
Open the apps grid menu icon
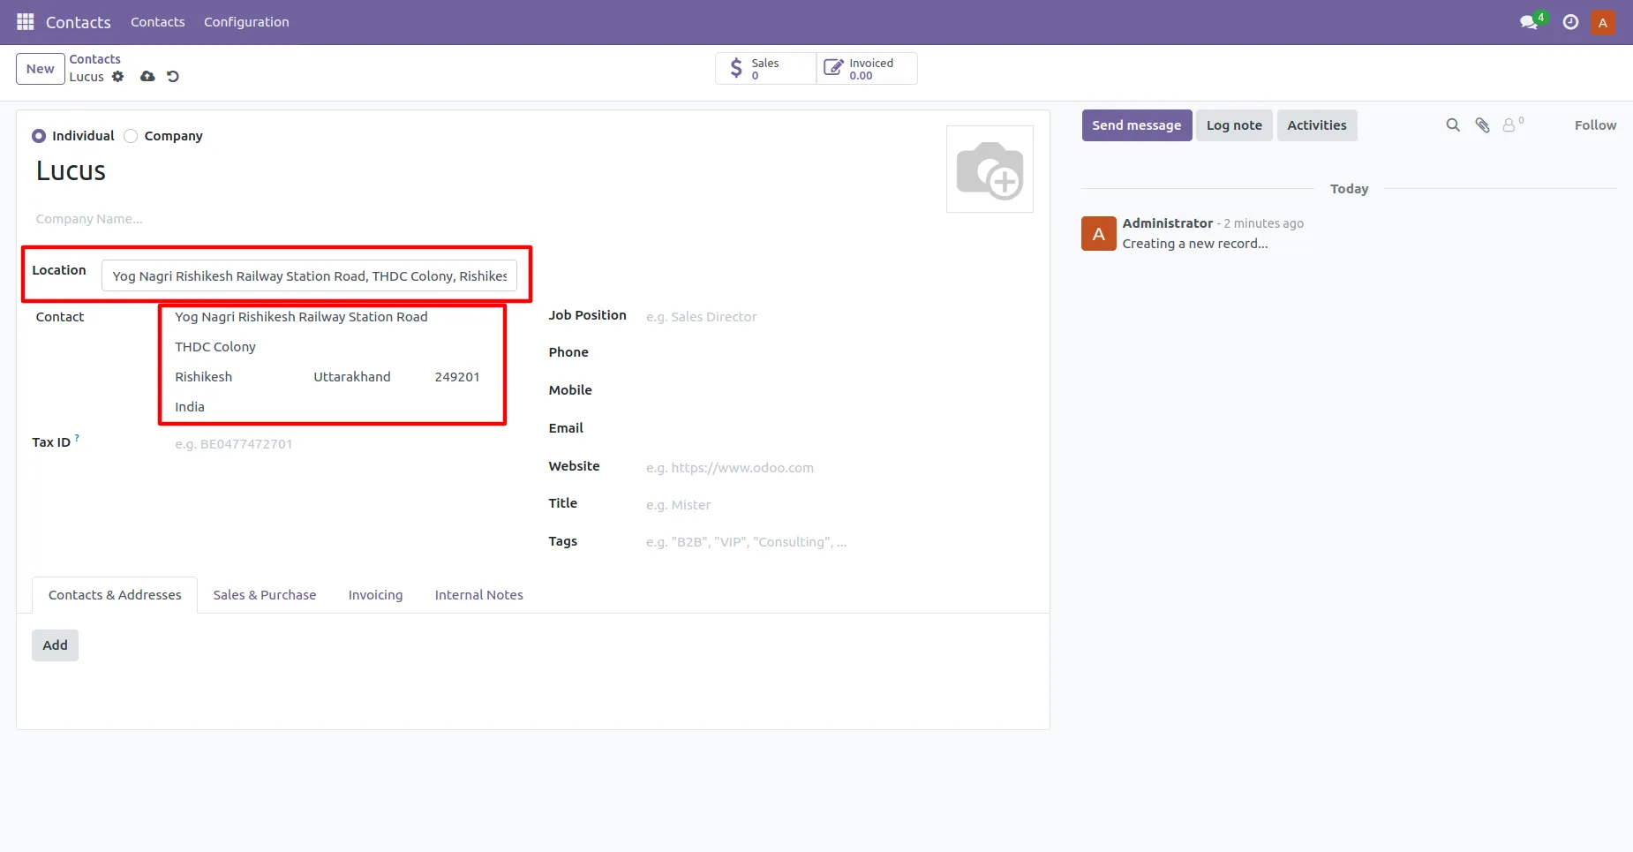tap(26, 22)
